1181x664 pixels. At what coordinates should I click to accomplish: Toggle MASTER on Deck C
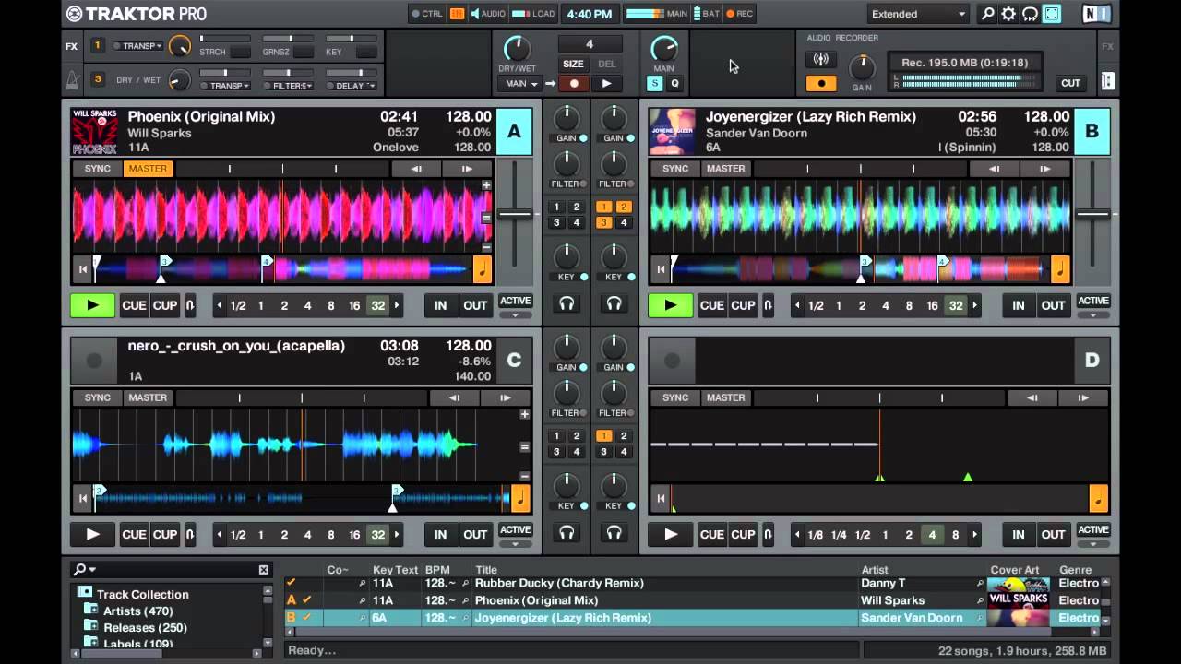coord(148,397)
